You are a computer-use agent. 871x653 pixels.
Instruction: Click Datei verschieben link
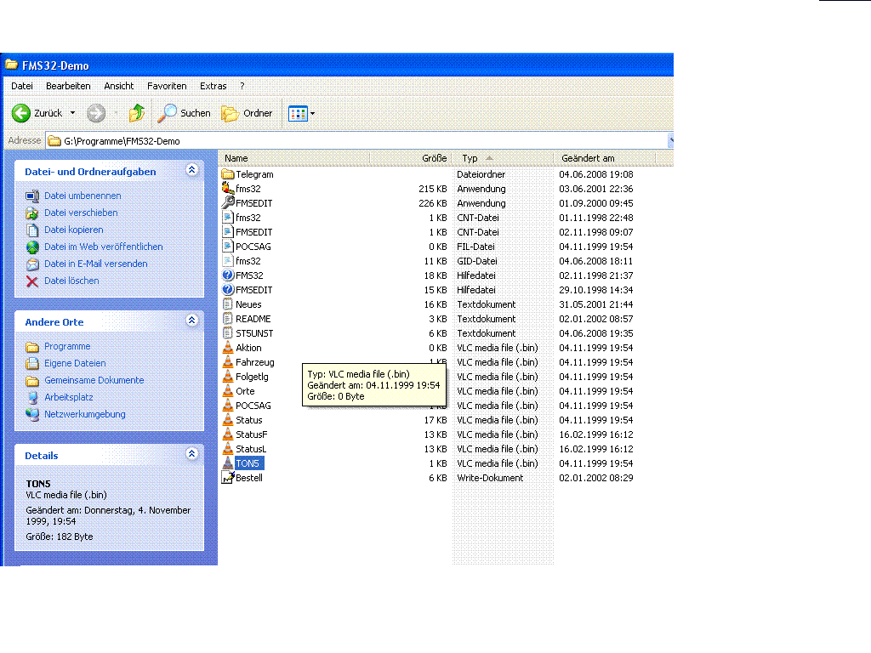tap(81, 213)
